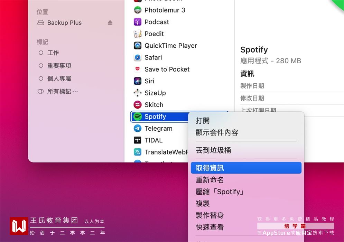
Task: Click the Spotify title in preview pane
Action: (x=254, y=50)
